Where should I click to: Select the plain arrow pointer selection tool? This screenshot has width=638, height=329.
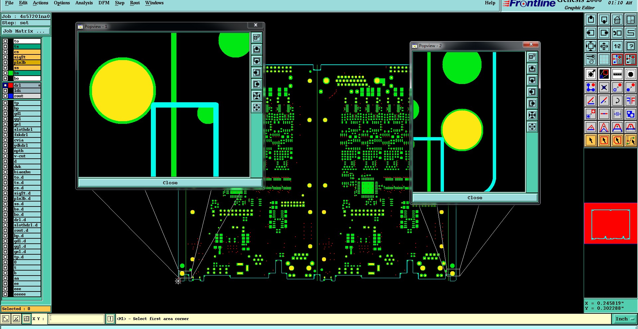coord(591,140)
